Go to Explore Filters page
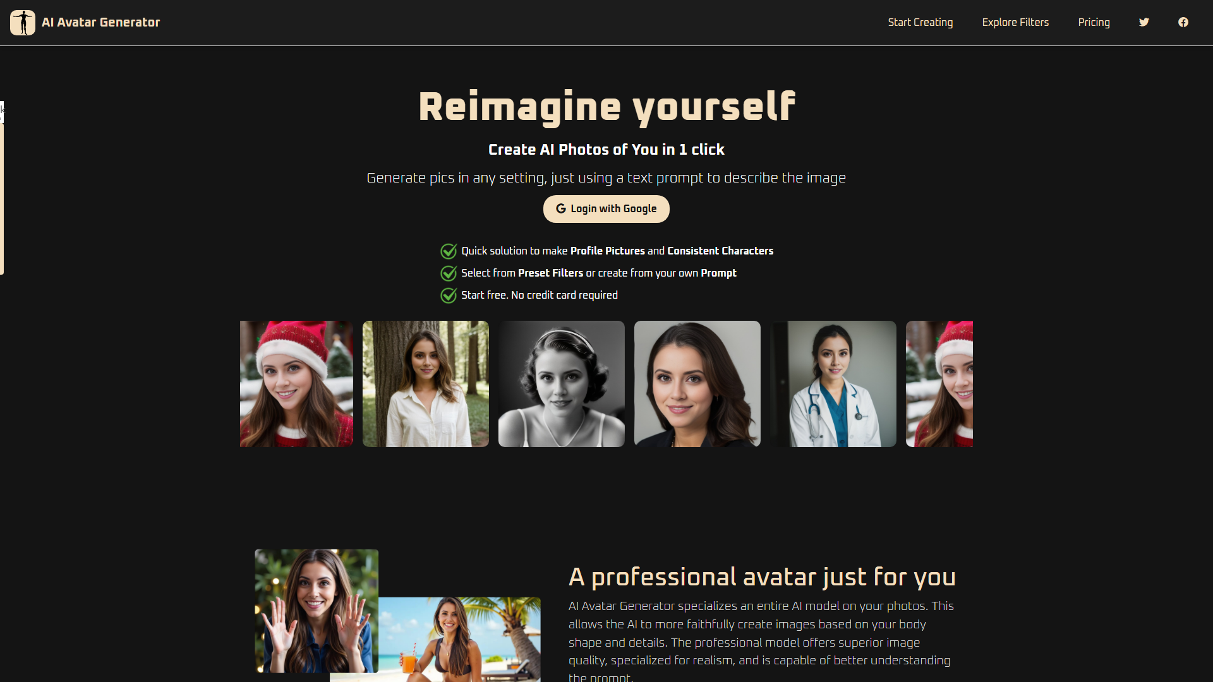The height and width of the screenshot is (682, 1213). [x=1015, y=22]
